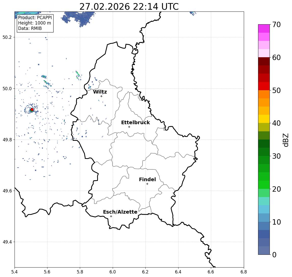This screenshot has width=292, height=277.
Task: Click the longitude tick label 6.4
Action: [178, 272]
